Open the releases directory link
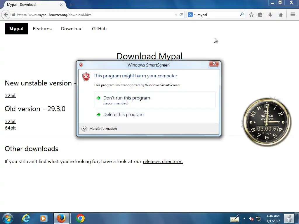 (x=163, y=161)
